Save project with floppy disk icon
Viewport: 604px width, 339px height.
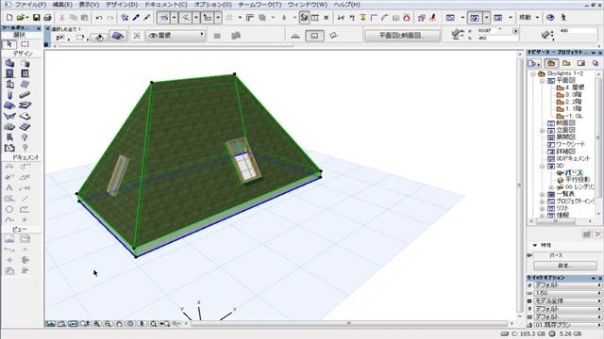[36, 18]
